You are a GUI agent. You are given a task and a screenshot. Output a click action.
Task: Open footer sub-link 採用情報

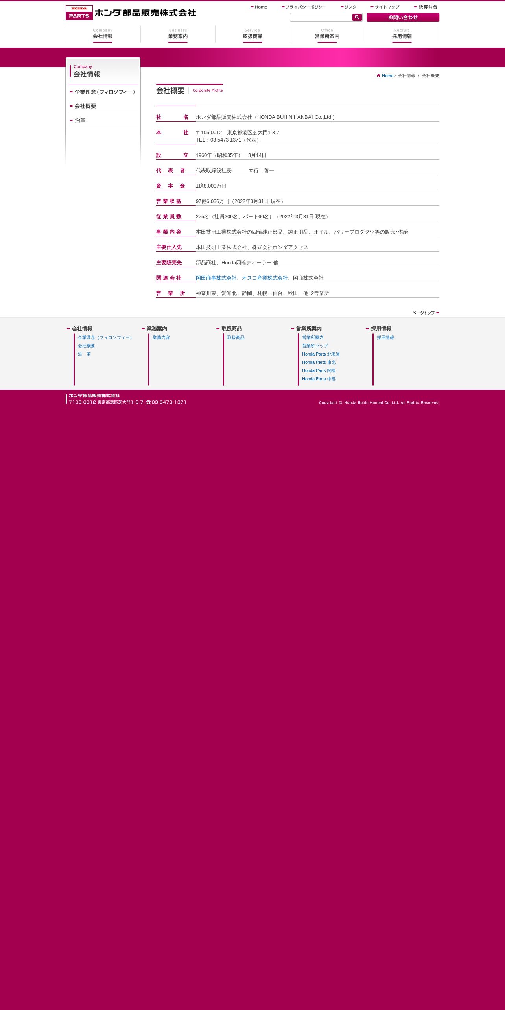click(385, 338)
